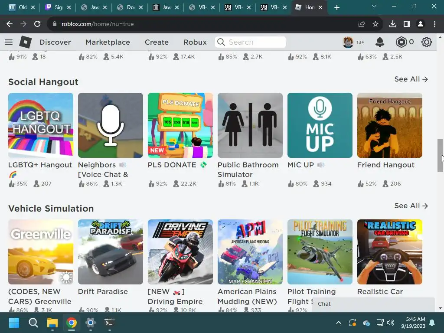Open the Robux page

point(195,42)
